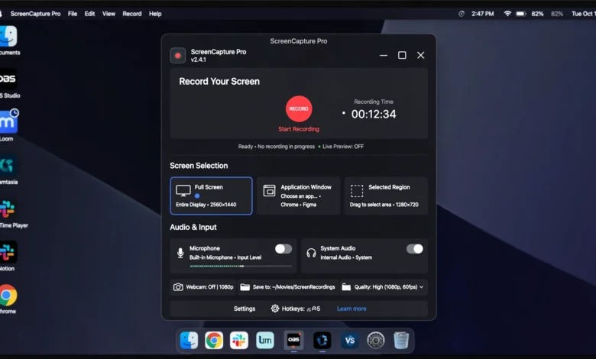This screenshot has width=596, height=359.
Task: Click the folder icon beside Save to
Action: [245, 287]
